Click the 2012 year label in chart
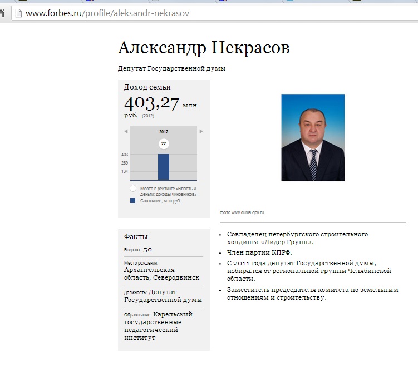The width and height of the screenshot is (418, 372). (x=164, y=132)
